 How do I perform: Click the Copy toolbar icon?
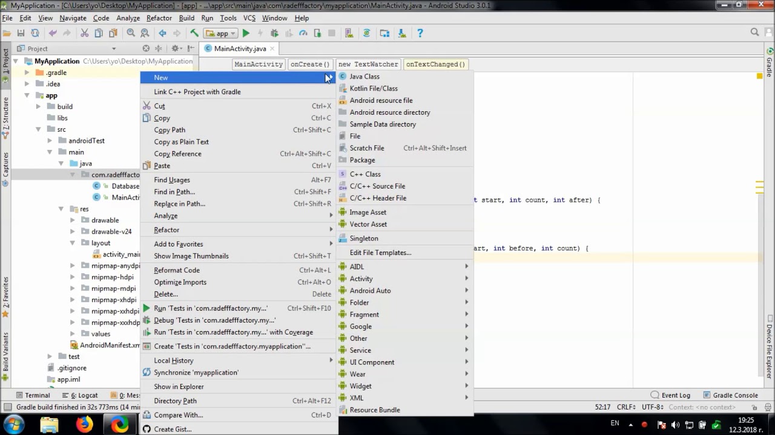[x=99, y=33]
